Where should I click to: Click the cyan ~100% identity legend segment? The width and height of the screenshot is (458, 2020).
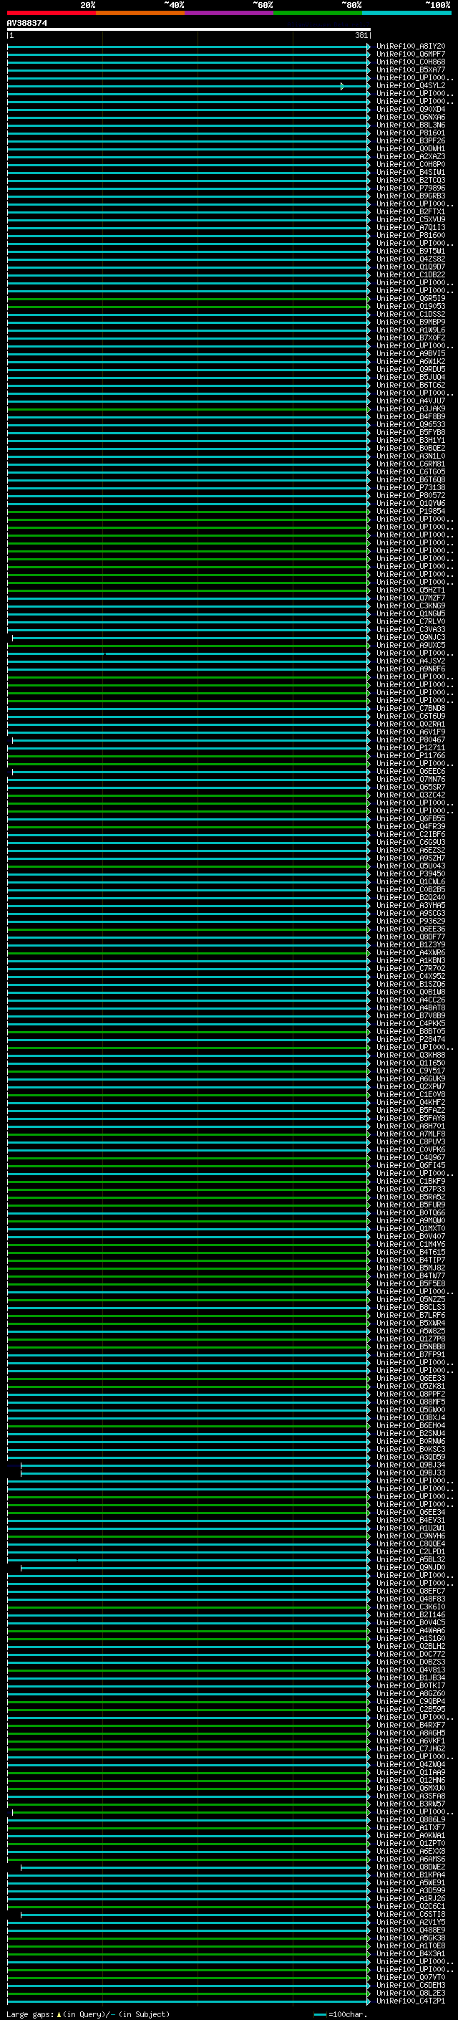[406, 14]
